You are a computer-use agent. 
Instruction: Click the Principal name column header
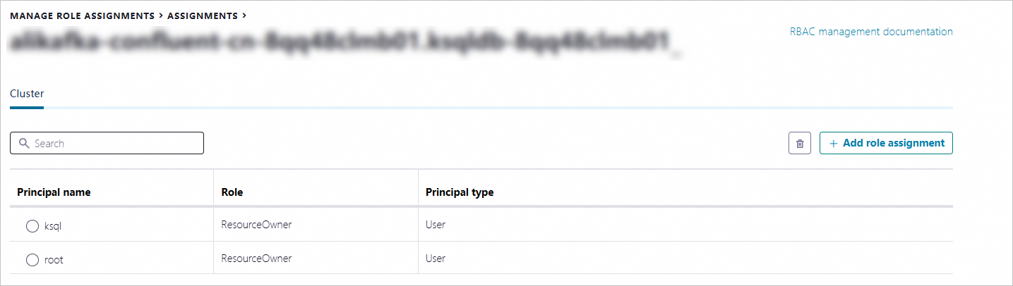pyautogui.click(x=54, y=192)
